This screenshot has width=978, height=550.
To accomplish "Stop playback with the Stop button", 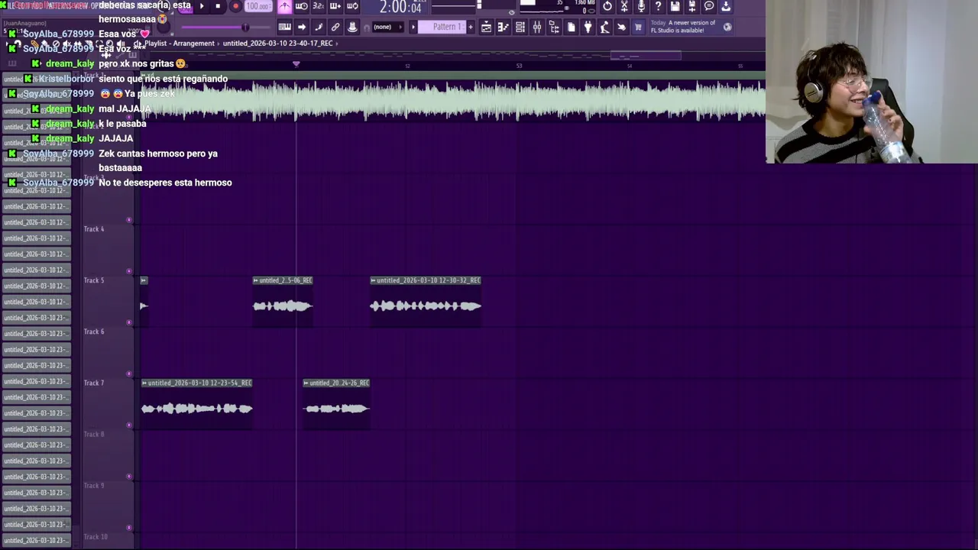I will [218, 6].
